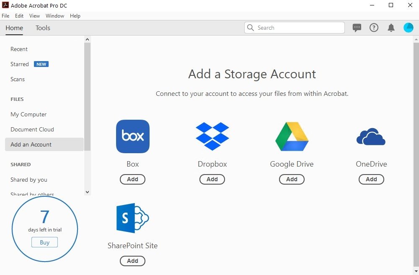Click the Google Drive label text

(292, 164)
